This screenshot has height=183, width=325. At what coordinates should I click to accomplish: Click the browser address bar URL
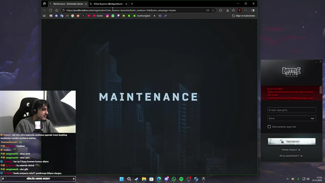(x=121, y=10)
